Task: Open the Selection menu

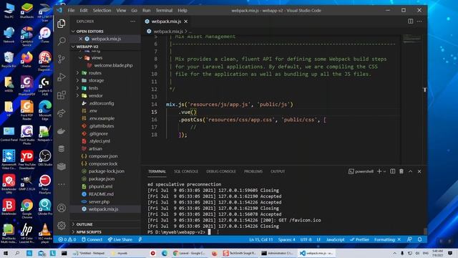Action: [x=102, y=10]
